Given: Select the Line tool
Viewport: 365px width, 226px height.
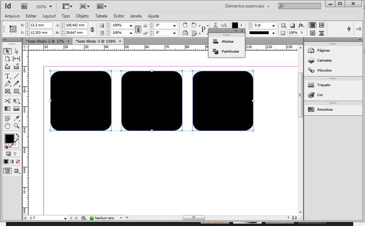Looking at the screenshot, I should point(16,76).
